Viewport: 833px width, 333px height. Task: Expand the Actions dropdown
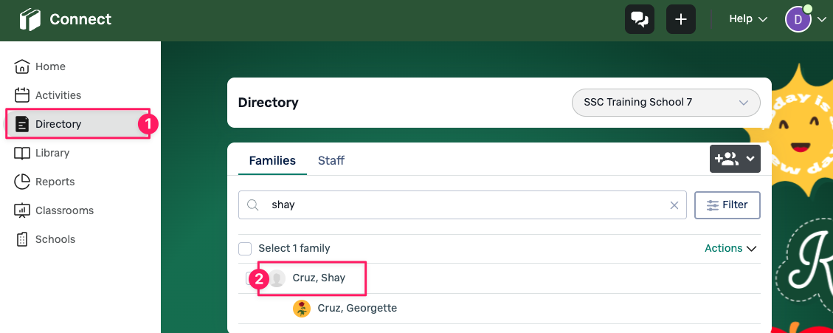[x=730, y=248]
